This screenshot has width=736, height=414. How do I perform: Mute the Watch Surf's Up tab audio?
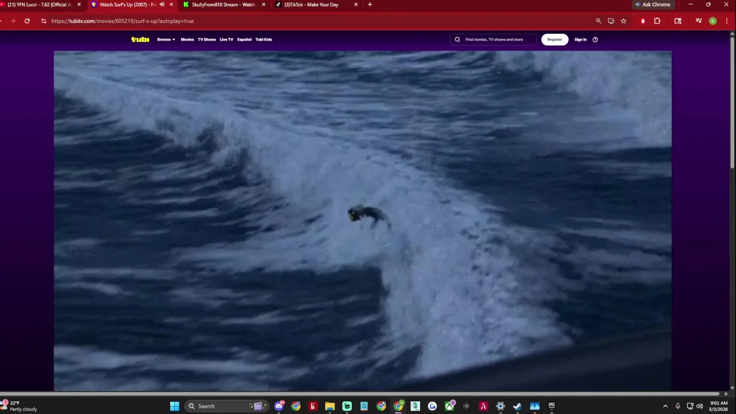pyautogui.click(x=162, y=5)
